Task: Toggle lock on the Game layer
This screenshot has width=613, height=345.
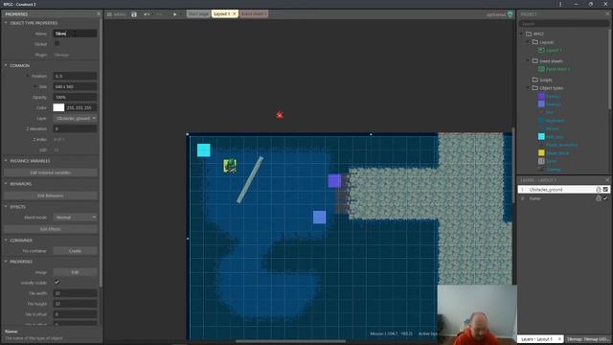Action: (x=598, y=198)
